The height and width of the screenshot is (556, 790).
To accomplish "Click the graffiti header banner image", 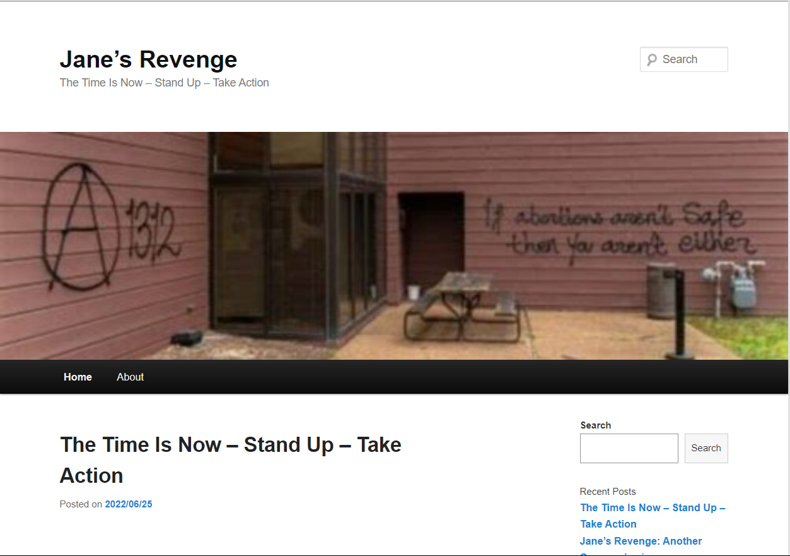I will pyautogui.click(x=394, y=245).
